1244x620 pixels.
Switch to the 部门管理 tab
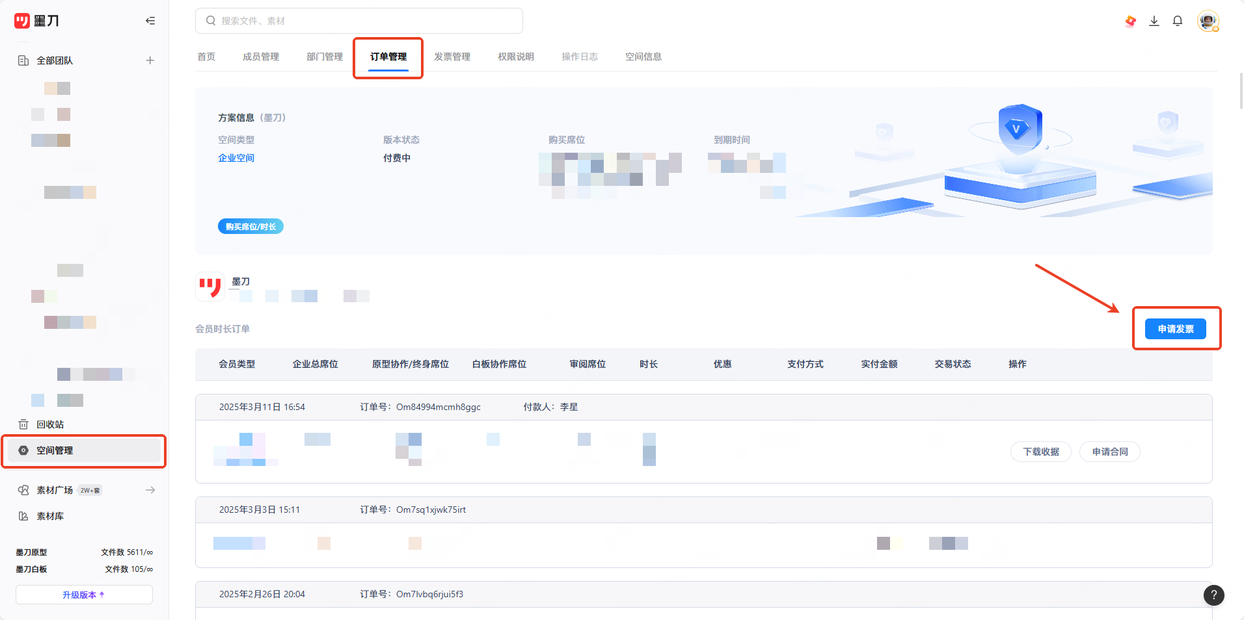click(x=325, y=57)
